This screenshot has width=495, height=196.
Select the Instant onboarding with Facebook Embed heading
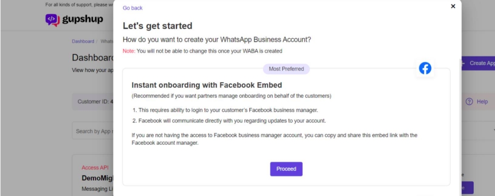[207, 85]
